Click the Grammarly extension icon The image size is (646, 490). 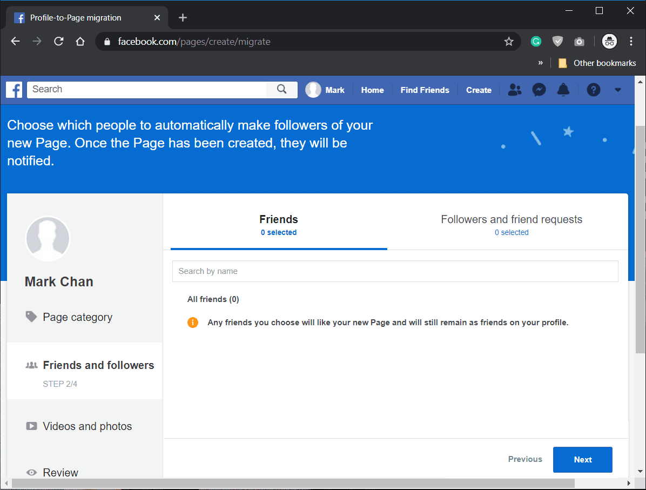pyautogui.click(x=536, y=42)
